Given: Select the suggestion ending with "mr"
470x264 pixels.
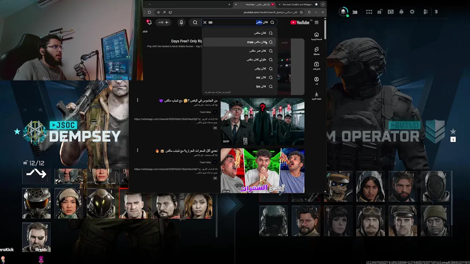Looking at the screenshot, I should coord(239,77).
